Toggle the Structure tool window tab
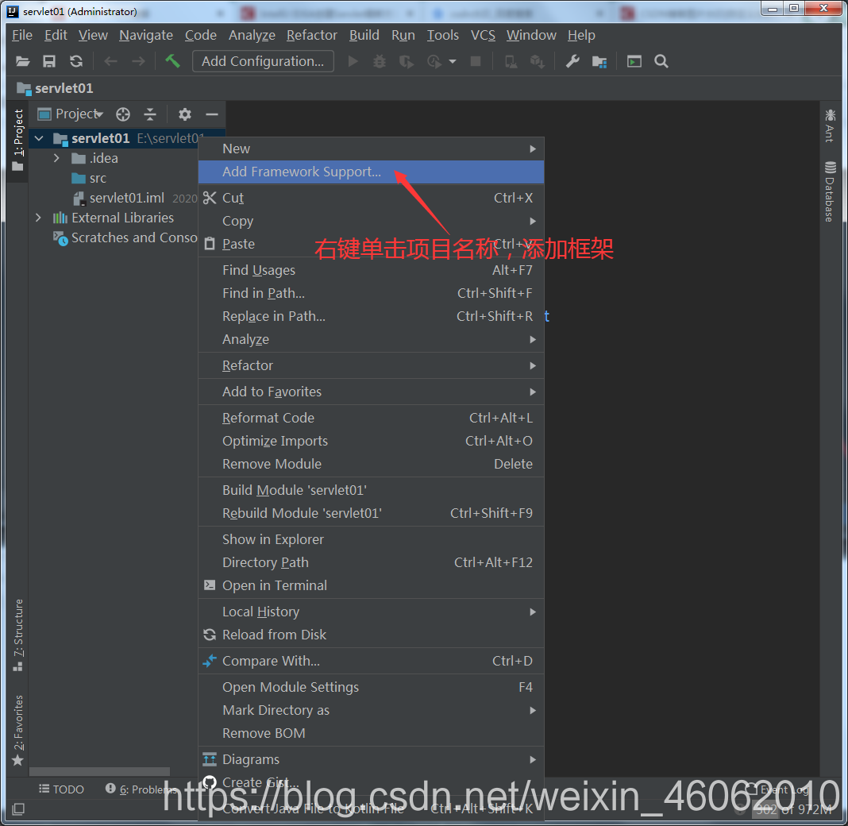848x826 pixels. point(17,635)
